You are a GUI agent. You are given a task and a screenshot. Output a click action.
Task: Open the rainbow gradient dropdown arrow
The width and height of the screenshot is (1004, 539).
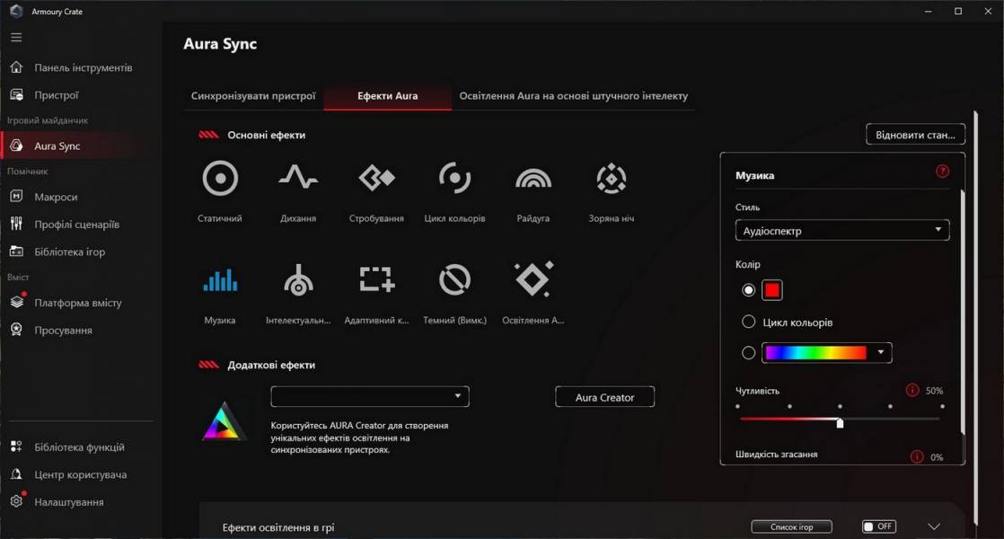click(x=881, y=352)
